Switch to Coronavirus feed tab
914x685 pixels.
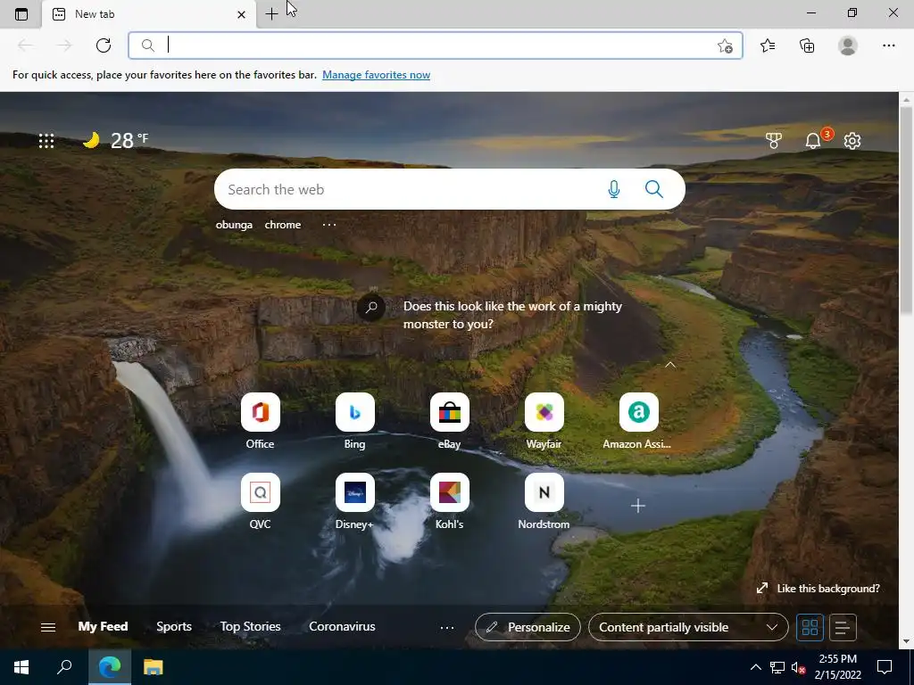342,627
